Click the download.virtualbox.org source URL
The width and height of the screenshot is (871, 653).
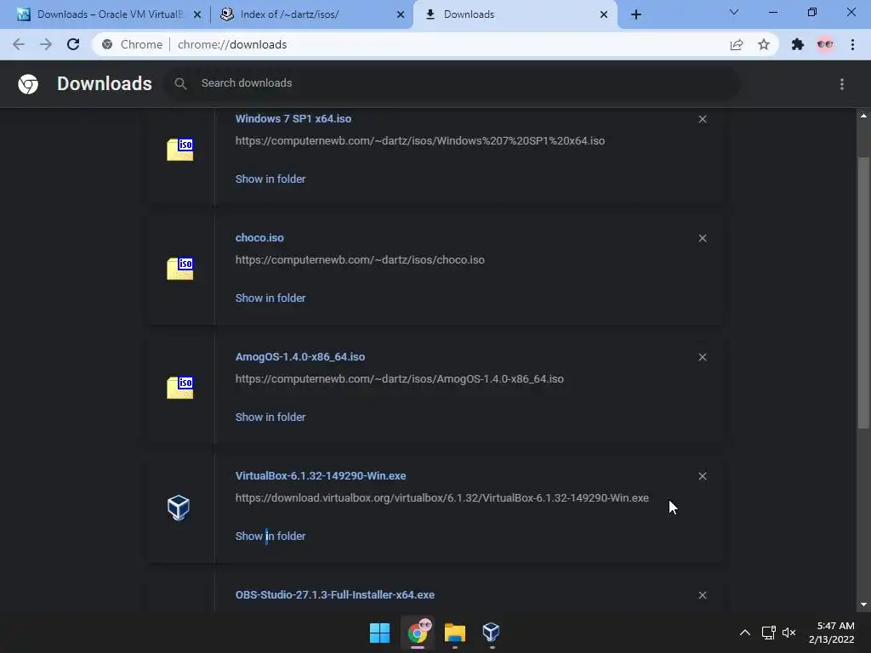pyautogui.click(x=441, y=498)
